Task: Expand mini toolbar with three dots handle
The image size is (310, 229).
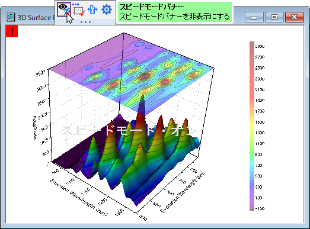Action: (x=85, y=22)
